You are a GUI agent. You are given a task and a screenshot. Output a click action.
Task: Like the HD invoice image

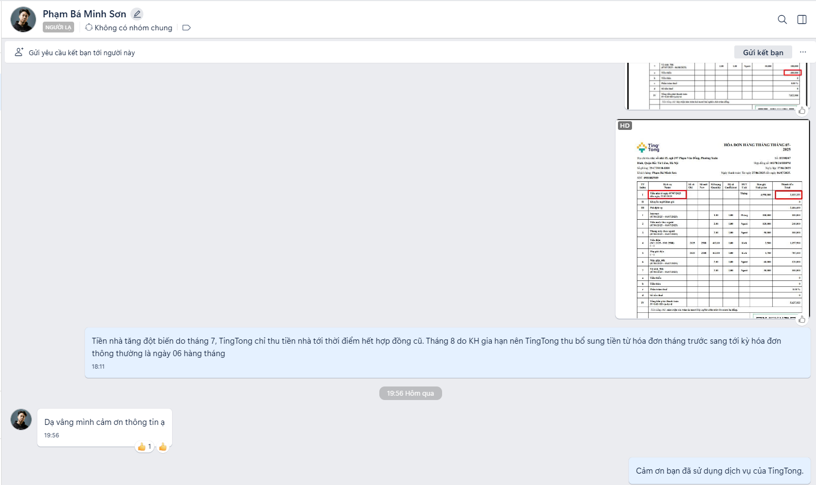pyautogui.click(x=801, y=319)
